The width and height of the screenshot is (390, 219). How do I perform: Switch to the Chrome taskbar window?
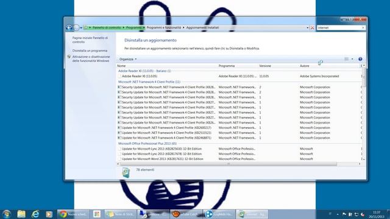point(73,214)
